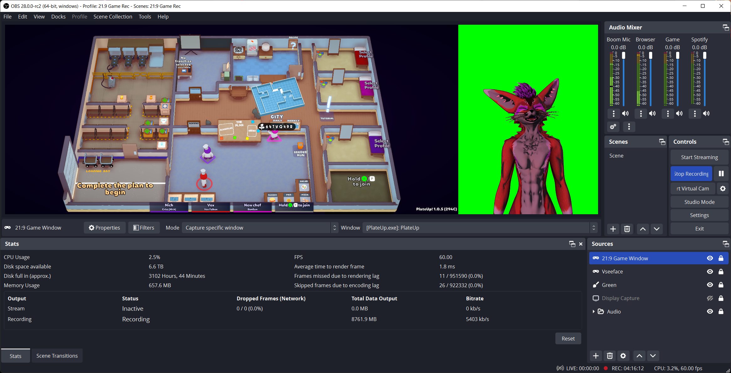Open the Scene Collection menu

(113, 17)
